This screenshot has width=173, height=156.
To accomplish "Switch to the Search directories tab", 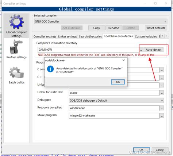I will pyautogui.click(x=90, y=36).
